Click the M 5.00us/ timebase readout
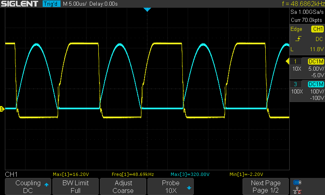 (x=75, y=4)
